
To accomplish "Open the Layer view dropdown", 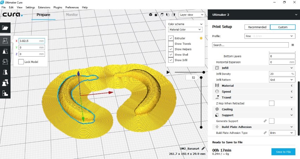I will 192,15.
